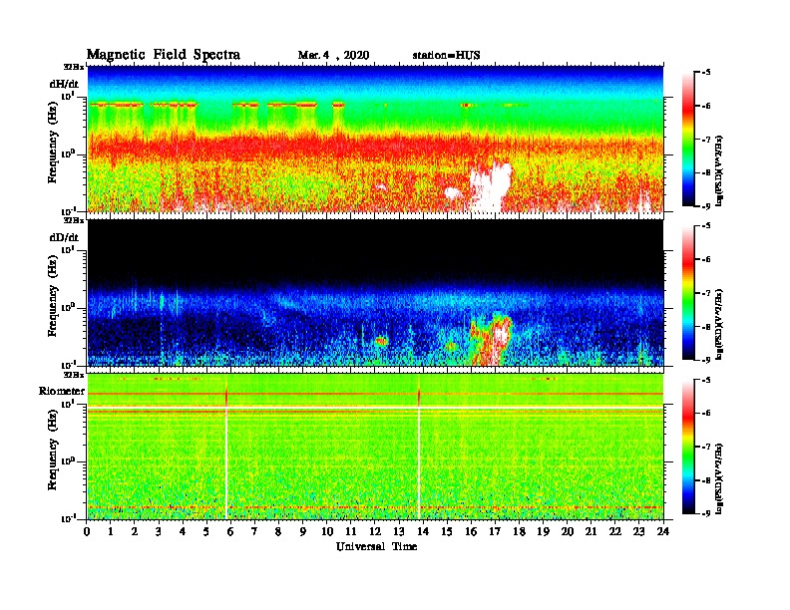This screenshot has height=610, width=790.
Task: Click the hour 7 tick label on time axis
Action: tap(254, 531)
